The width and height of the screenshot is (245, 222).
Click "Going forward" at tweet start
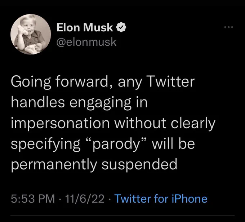59,83
